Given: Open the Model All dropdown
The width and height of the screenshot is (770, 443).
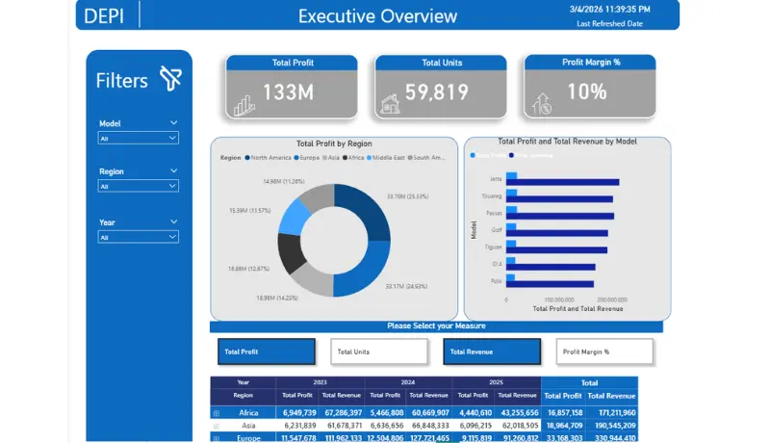Looking at the screenshot, I should (138, 138).
